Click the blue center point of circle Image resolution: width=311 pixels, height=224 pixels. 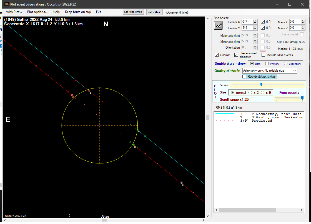point(100,126)
